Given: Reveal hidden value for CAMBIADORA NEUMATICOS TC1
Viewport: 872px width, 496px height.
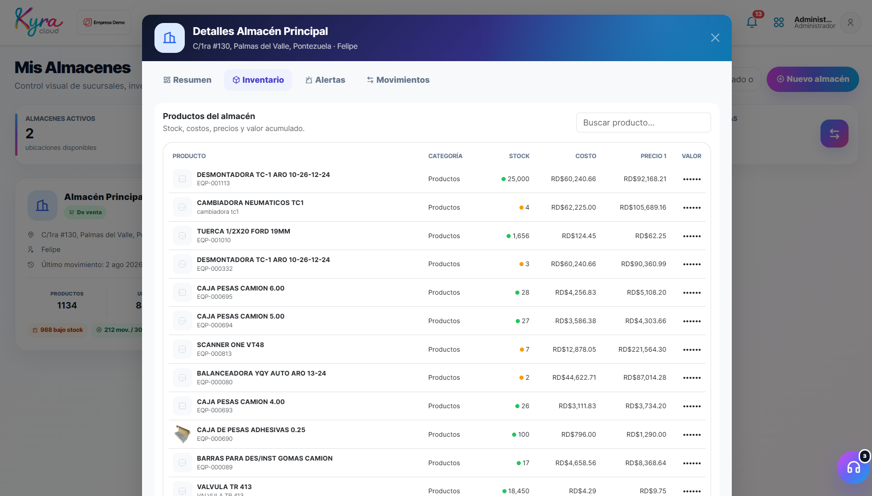Looking at the screenshot, I should point(692,208).
